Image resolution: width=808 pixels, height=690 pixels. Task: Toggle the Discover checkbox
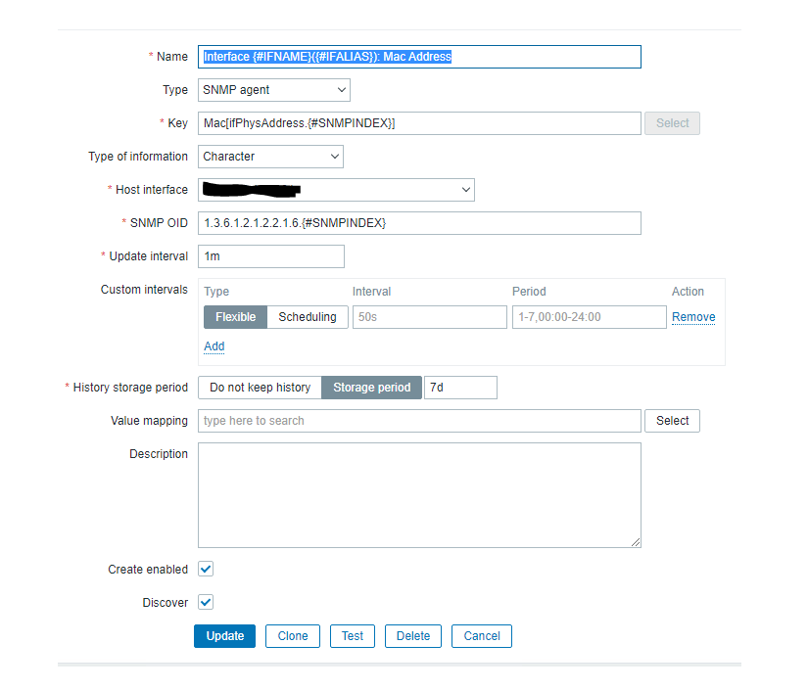tap(206, 603)
